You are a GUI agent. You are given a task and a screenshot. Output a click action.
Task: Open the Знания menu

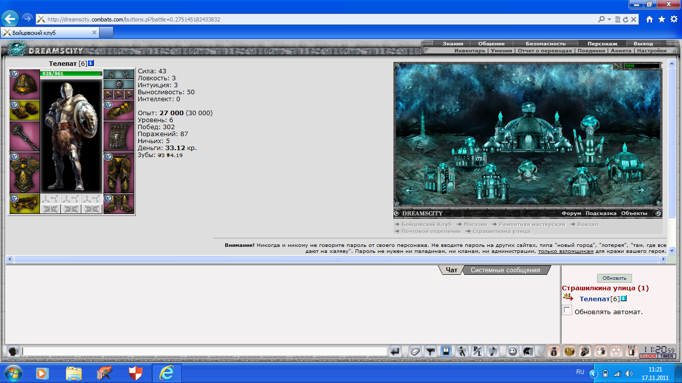[452, 44]
